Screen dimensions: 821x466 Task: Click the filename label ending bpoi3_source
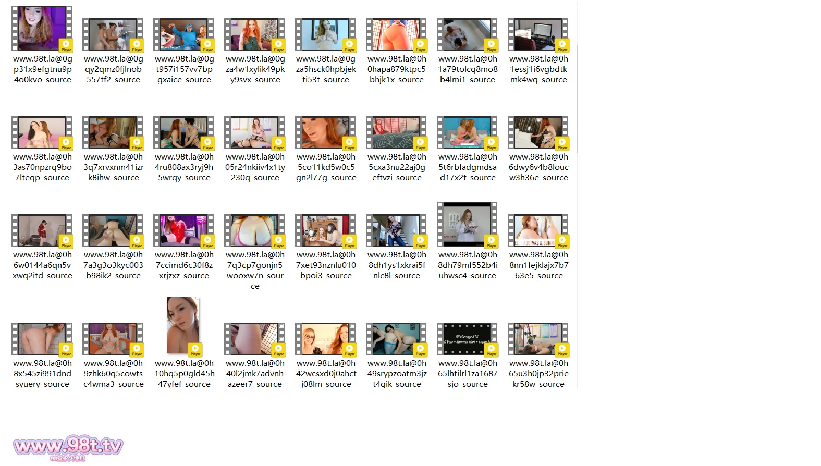pyautogui.click(x=326, y=265)
